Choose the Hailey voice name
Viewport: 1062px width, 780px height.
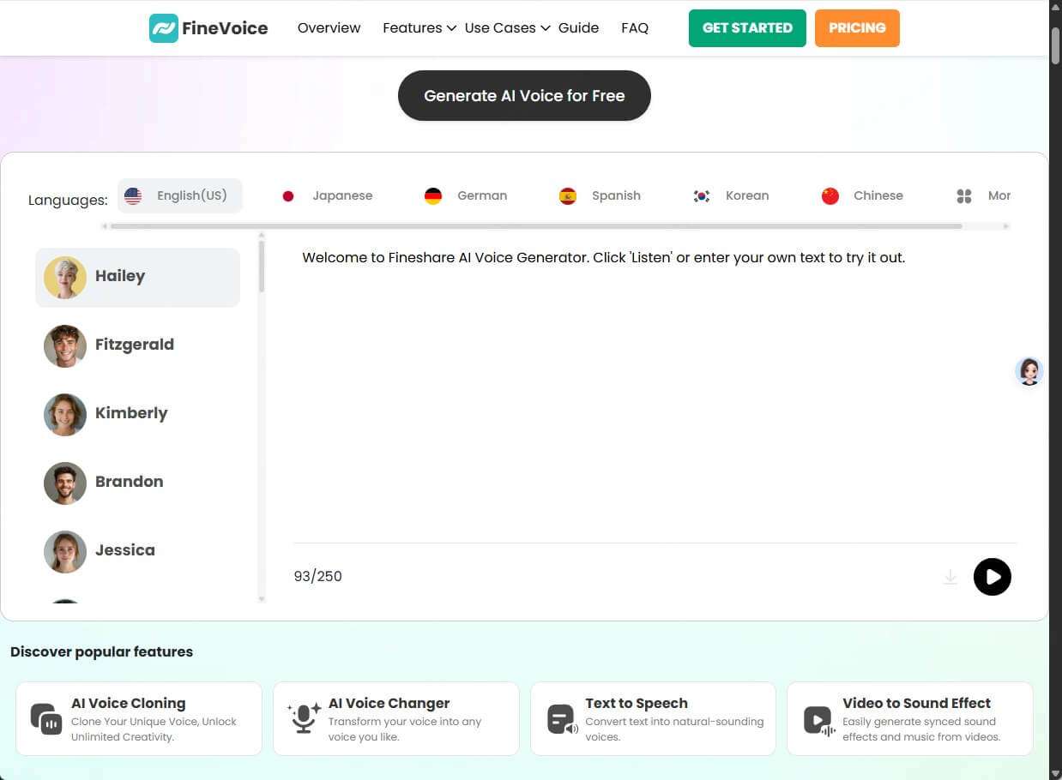120,276
